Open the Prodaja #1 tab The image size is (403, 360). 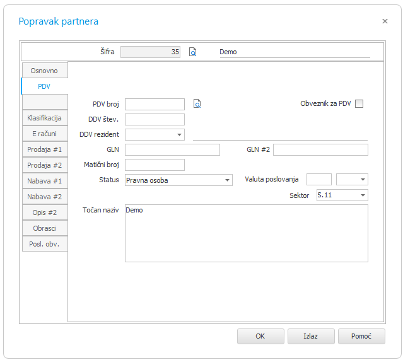pos(45,149)
